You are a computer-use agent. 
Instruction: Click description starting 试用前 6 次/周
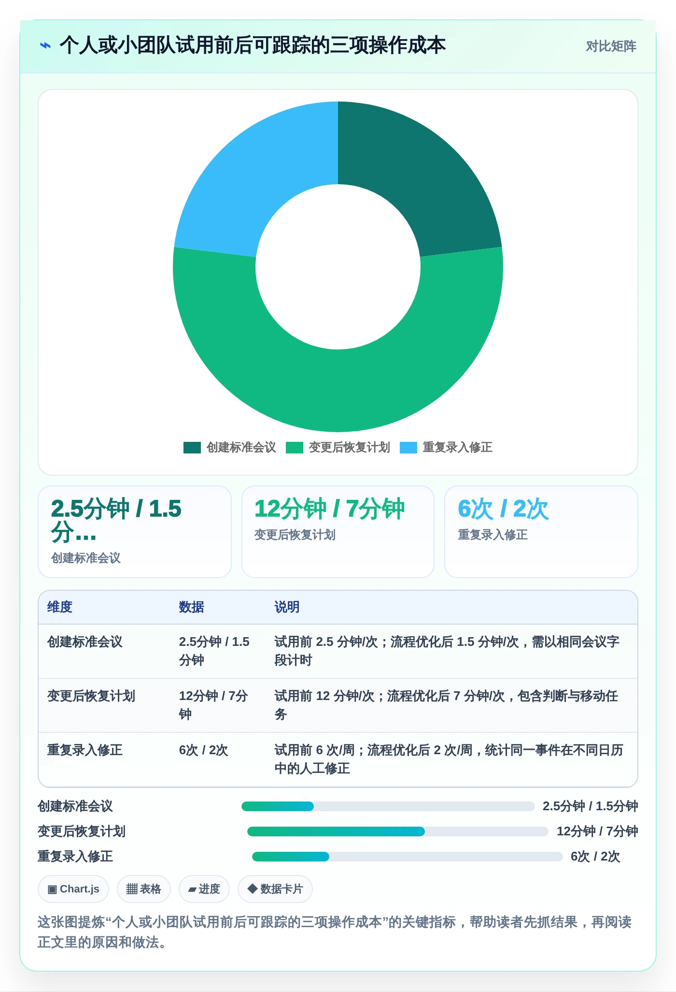(x=449, y=759)
